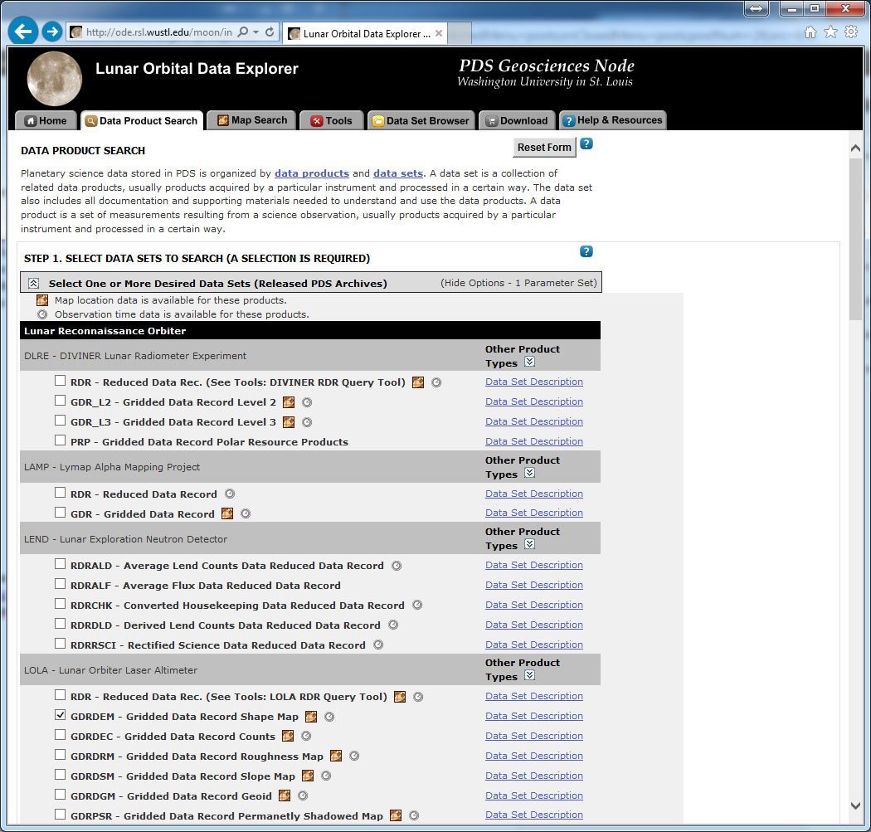Click the favorites star icon

[x=830, y=32]
